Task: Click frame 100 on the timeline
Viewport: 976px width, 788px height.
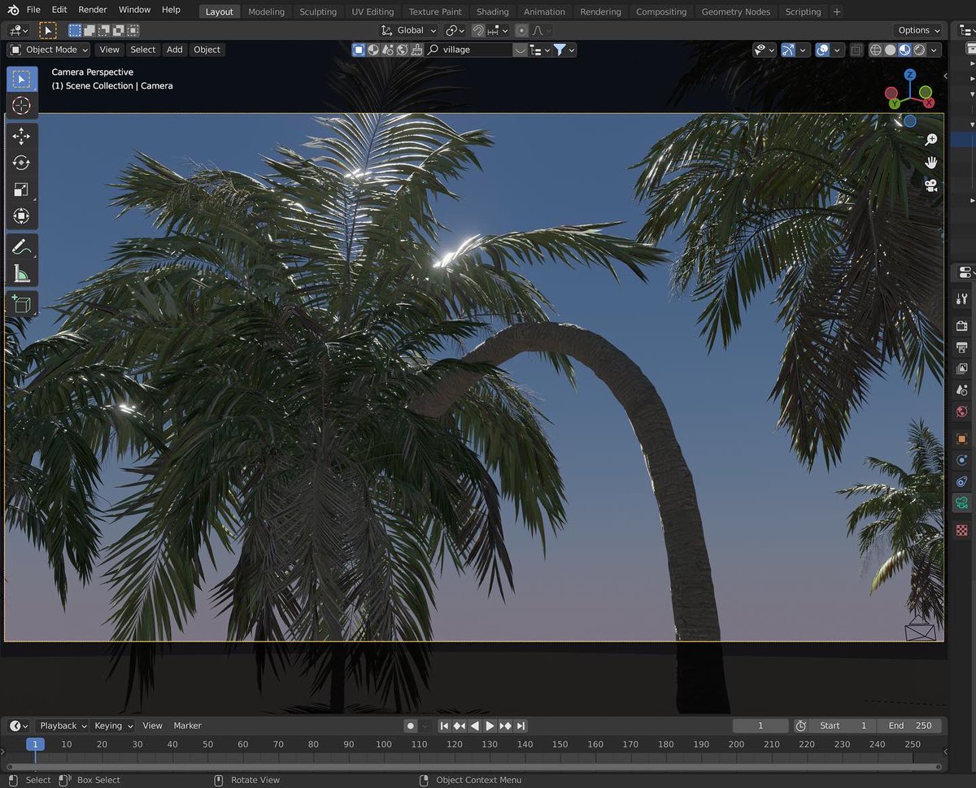Action: (383, 743)
